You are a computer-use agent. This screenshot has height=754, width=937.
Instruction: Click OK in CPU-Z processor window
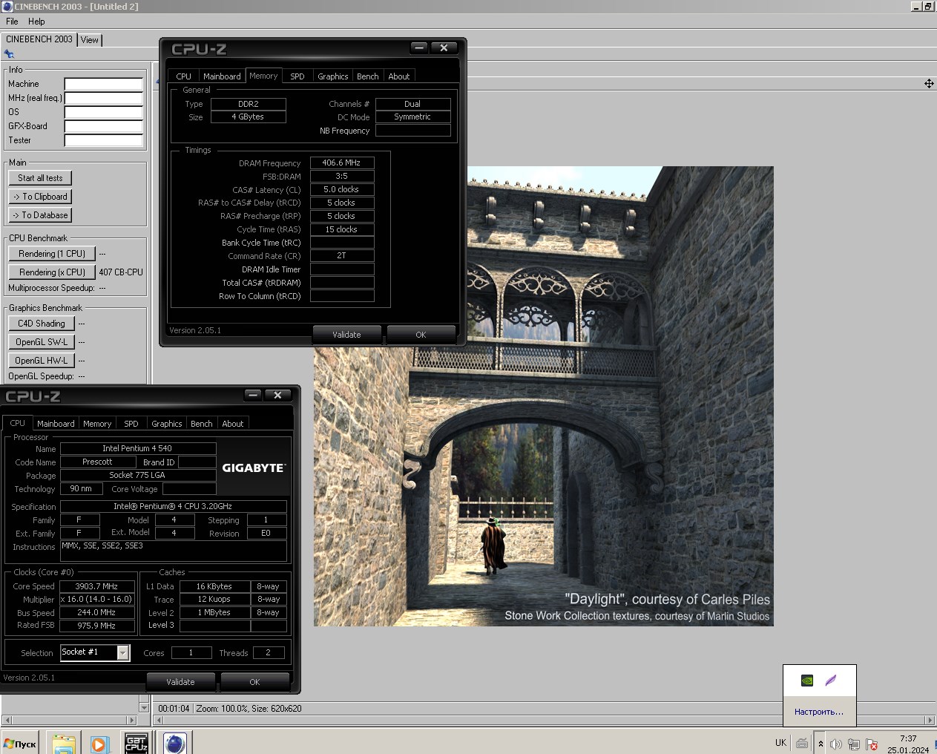click(254, 682)
